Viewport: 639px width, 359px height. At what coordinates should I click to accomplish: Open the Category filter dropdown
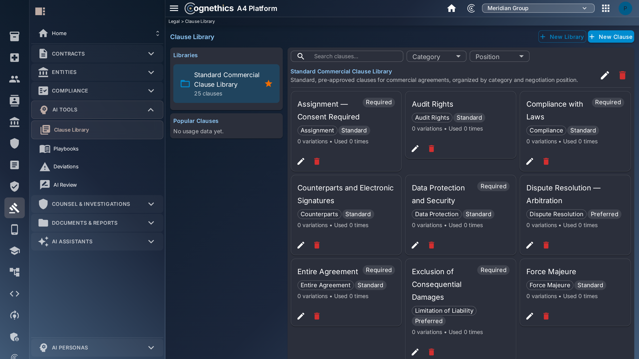click(x=436, y=57)
